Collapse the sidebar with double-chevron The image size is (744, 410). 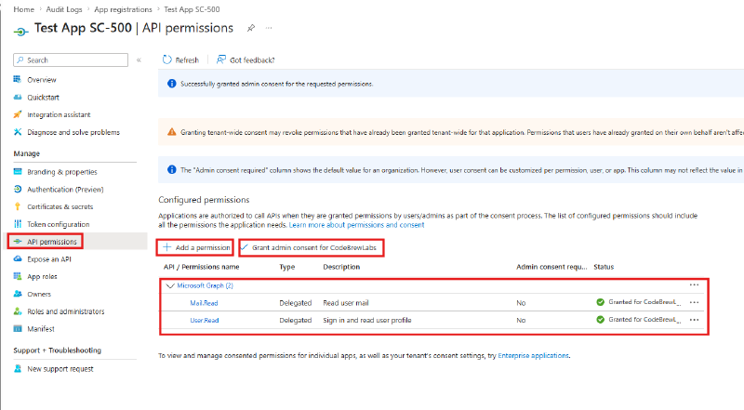(139, 60)
